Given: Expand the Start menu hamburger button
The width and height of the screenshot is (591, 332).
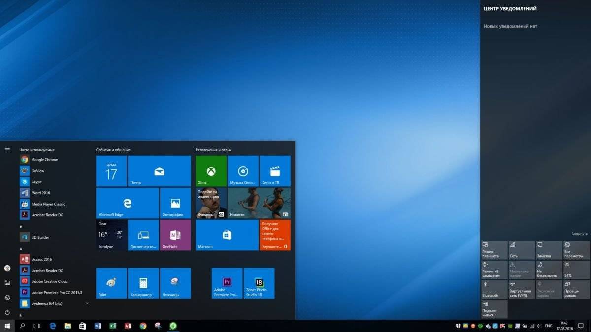Looking at the screenshot, I should [7, 150].
